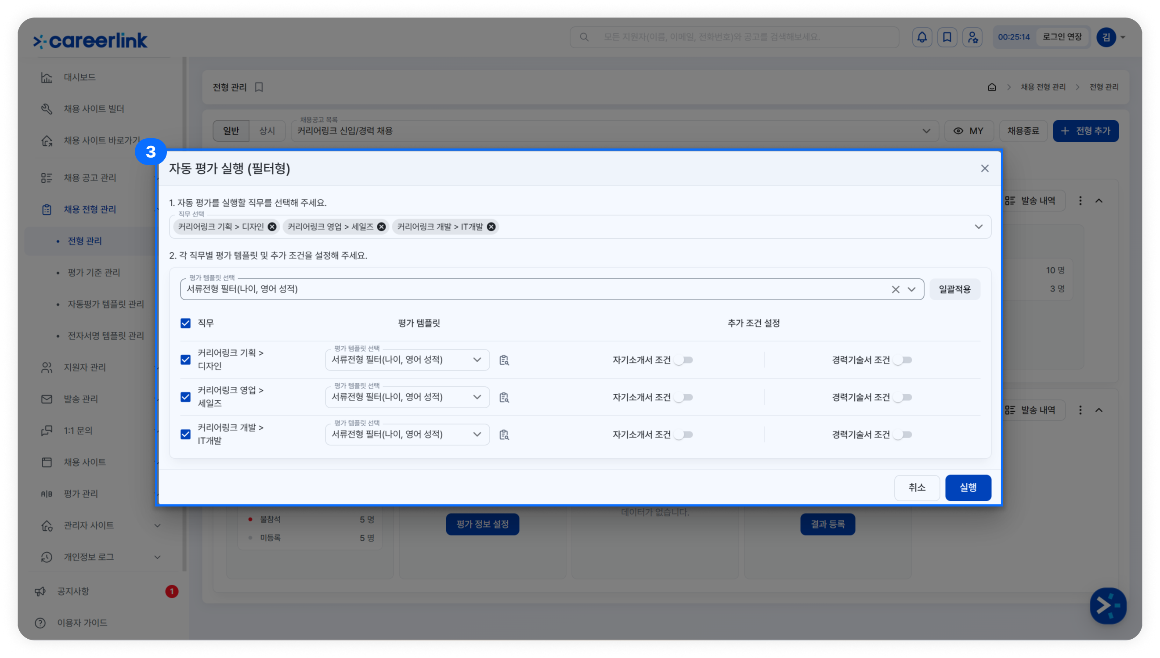Switch to the 일반 tab

coord(231,131)
